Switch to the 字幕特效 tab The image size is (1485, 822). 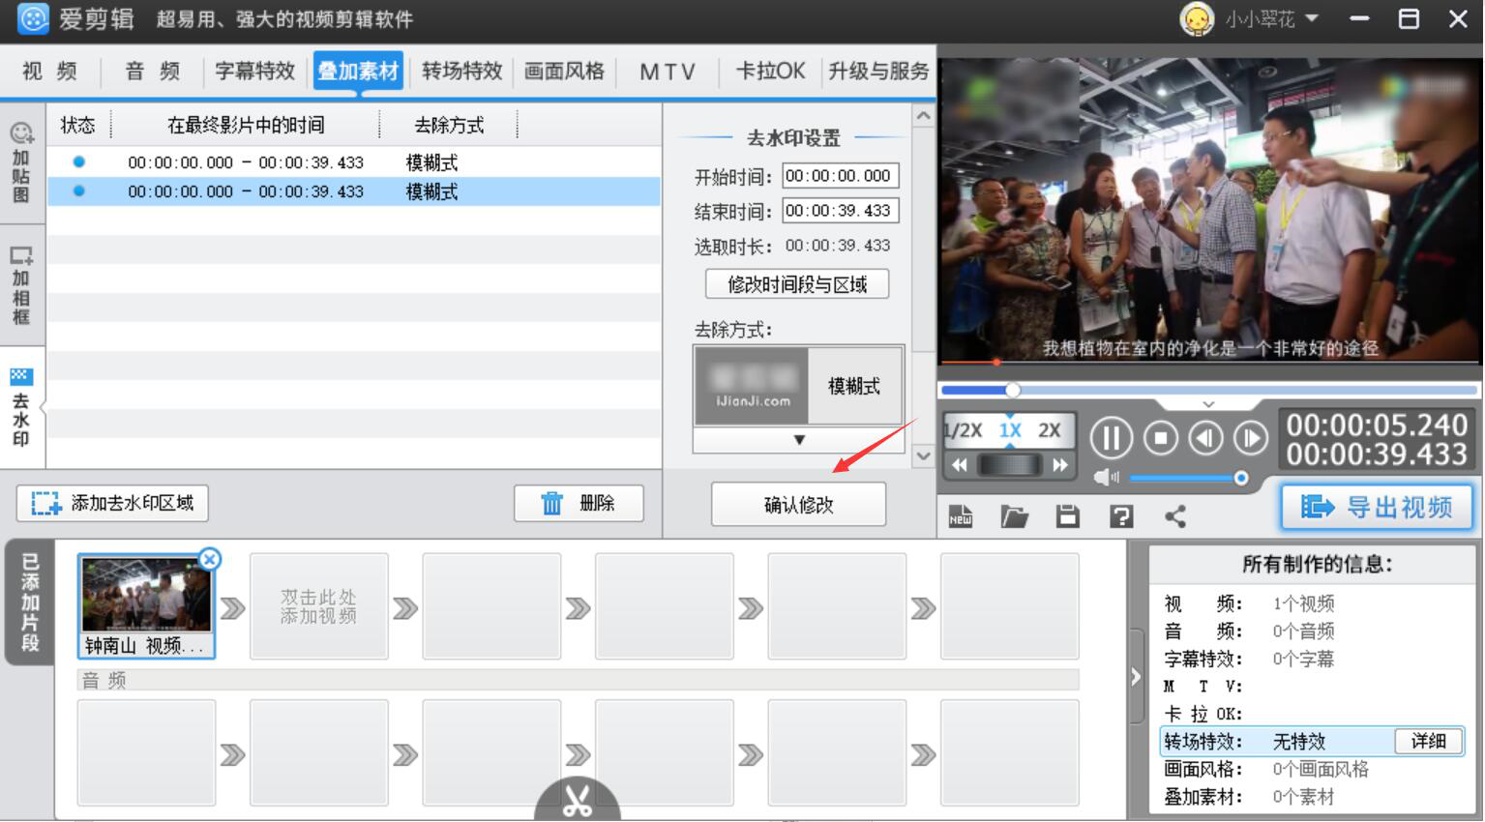[254, 72]
